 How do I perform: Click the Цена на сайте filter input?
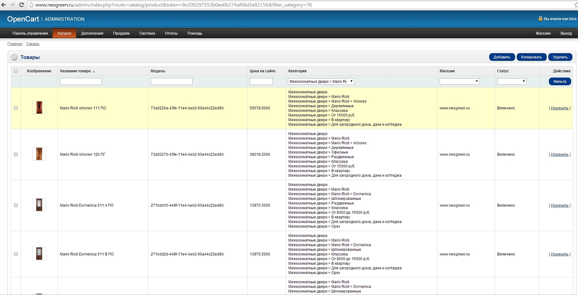261,82
